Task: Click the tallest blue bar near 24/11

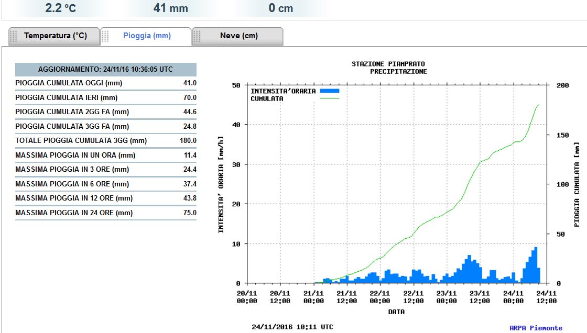Action: pyautogui.click(x=536, y=265)
